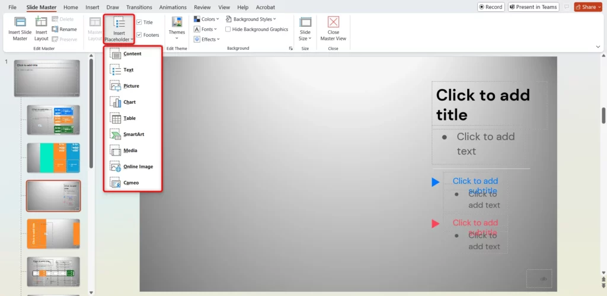Expand the Effects dropdown
Screen dimensions: 607x296
point(207,39)
